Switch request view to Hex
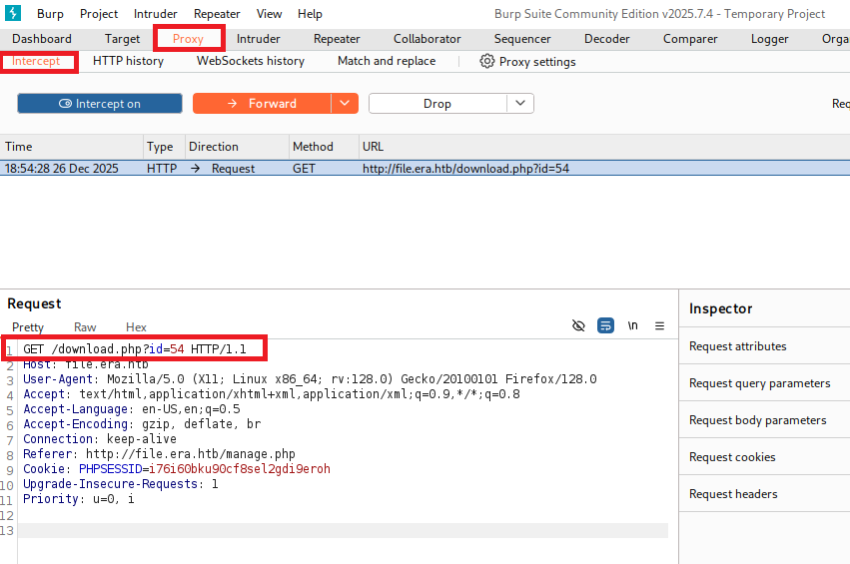Viewport: 850px width, 564px height. click(x=136, y=327)
